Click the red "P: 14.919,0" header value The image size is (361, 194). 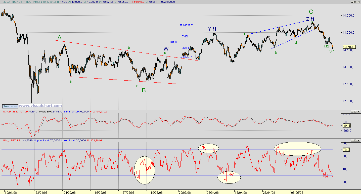point(137,2)
